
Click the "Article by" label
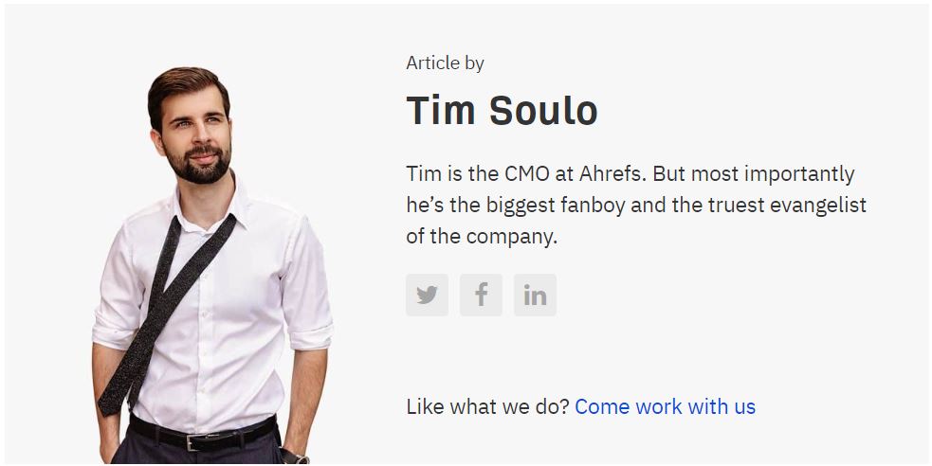[445, 63]
